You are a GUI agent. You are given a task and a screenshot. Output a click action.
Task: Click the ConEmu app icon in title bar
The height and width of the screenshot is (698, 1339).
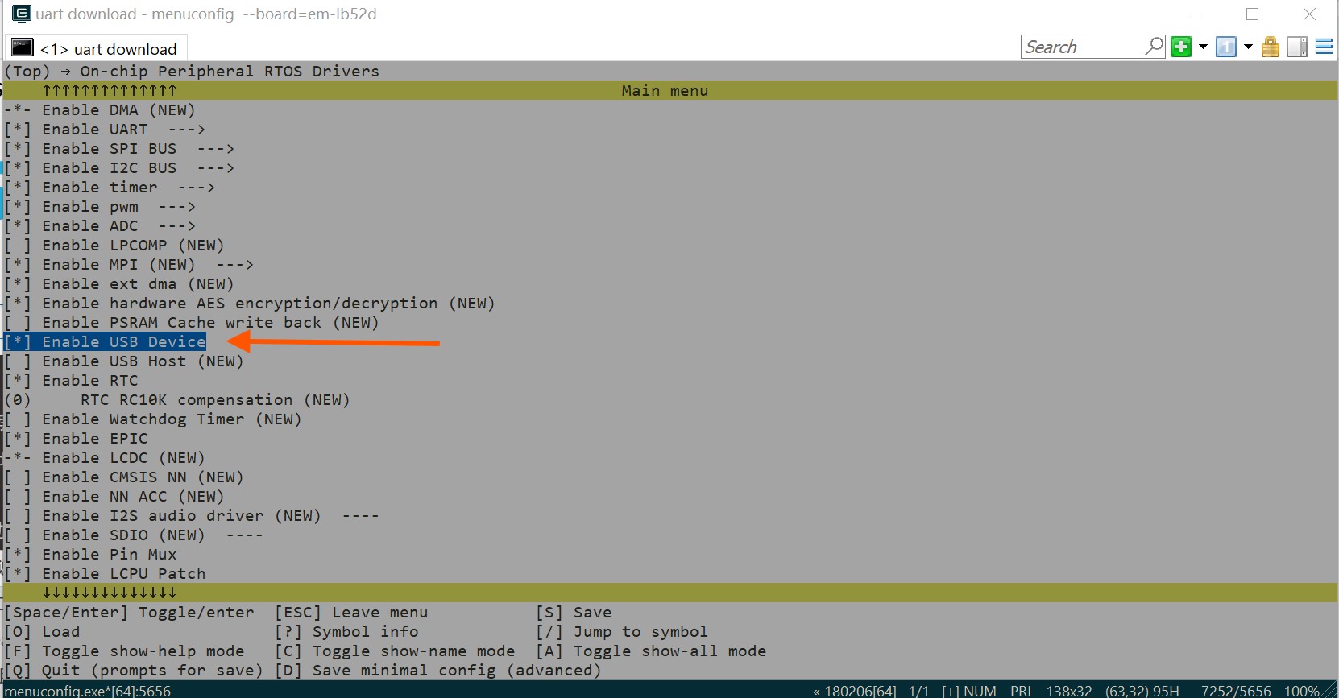pyautogui.click(x=21, y=14)
